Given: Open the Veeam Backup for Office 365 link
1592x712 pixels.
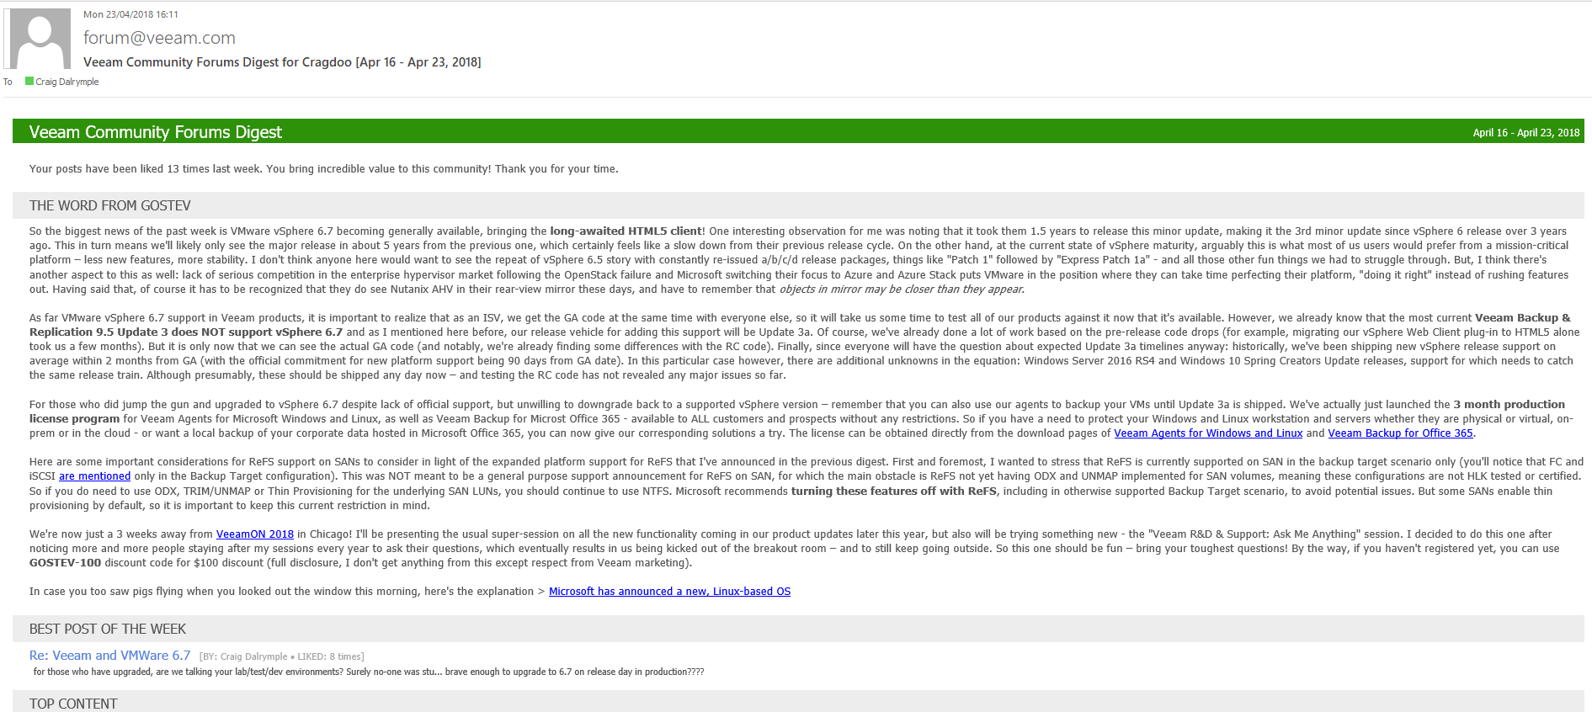Looking at the screenshot, I should (x=1400, y=433).
